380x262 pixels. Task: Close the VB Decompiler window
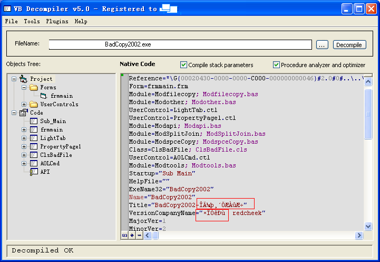pyautogui.click(x=371, y=9)
